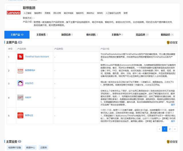This screenshot has width=183, height=151.
Task: Click the 启信宝 logo beside 主要产品
Action: 172,43
